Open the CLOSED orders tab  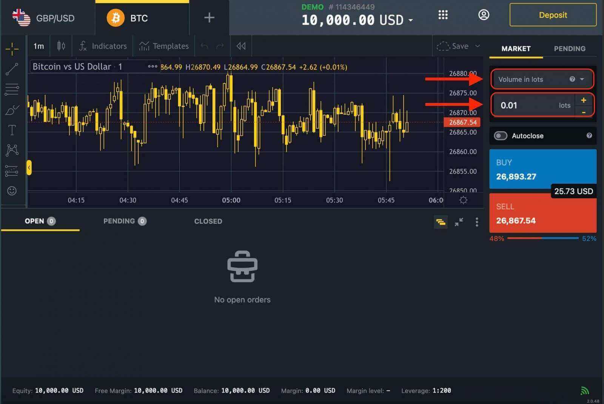click(x=208, y=221)
